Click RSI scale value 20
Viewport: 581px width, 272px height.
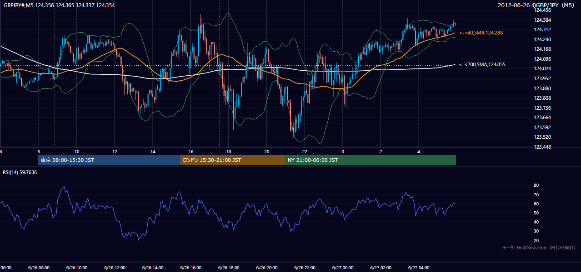(x=536, y=240)
